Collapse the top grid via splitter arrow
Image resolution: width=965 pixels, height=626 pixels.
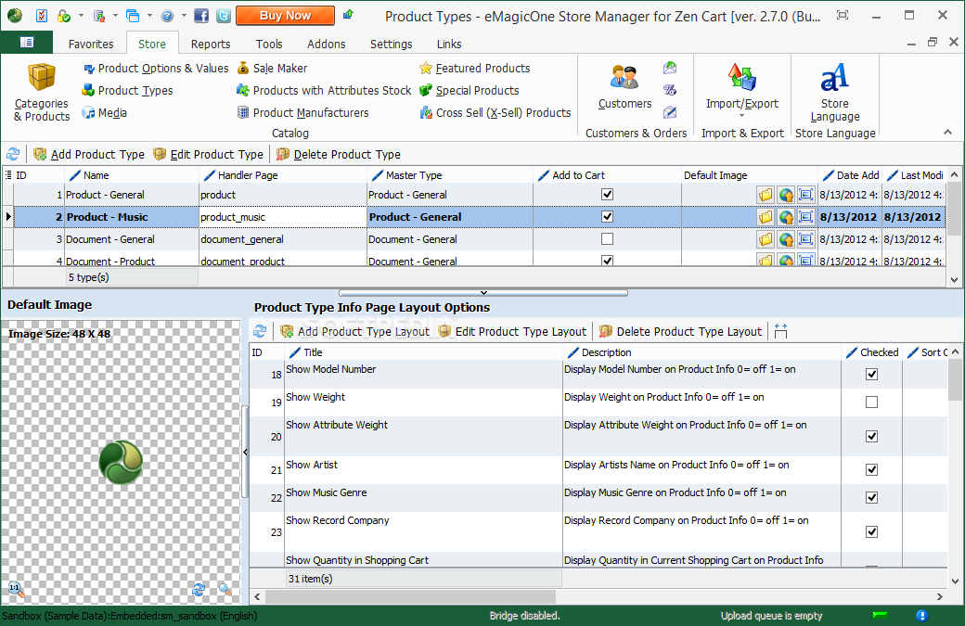coord(483,293)
